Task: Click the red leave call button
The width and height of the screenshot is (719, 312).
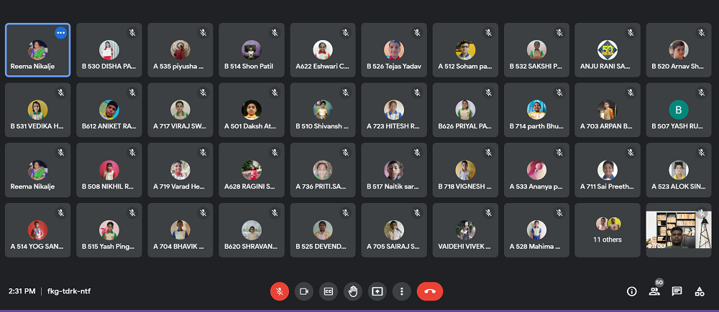Action: (x=430, y=291)
